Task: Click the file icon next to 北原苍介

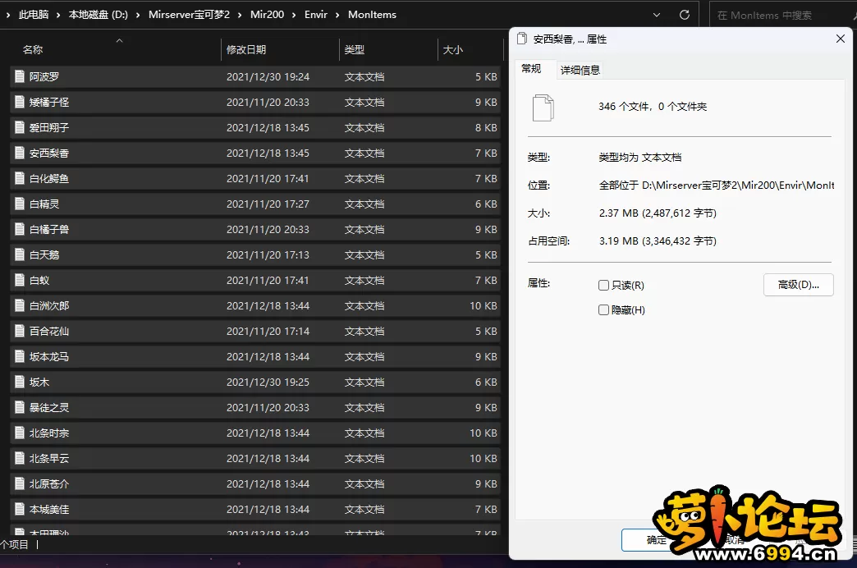Action: pyautogui.click(x=20, y=483)
